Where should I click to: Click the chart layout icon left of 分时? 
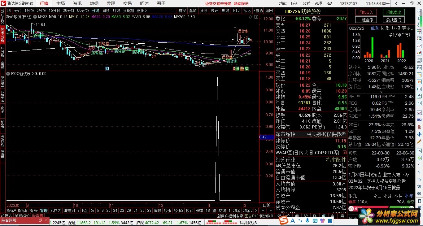coord(9,11)
